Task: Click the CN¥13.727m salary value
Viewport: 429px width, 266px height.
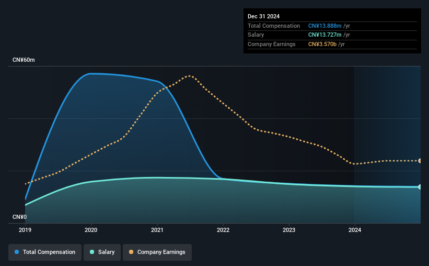Action: tap(325, 35)
